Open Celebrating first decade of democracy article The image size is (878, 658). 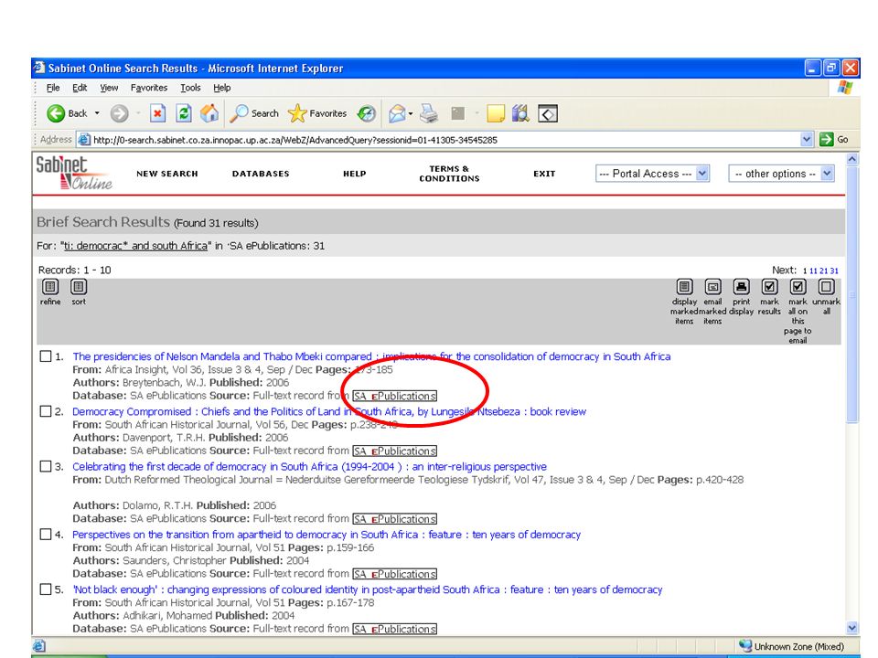(x=310, y=466)
